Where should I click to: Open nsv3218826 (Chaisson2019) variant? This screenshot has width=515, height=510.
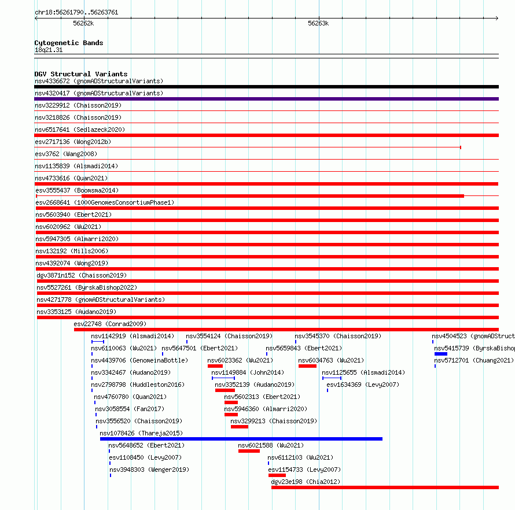coord(78,117)
